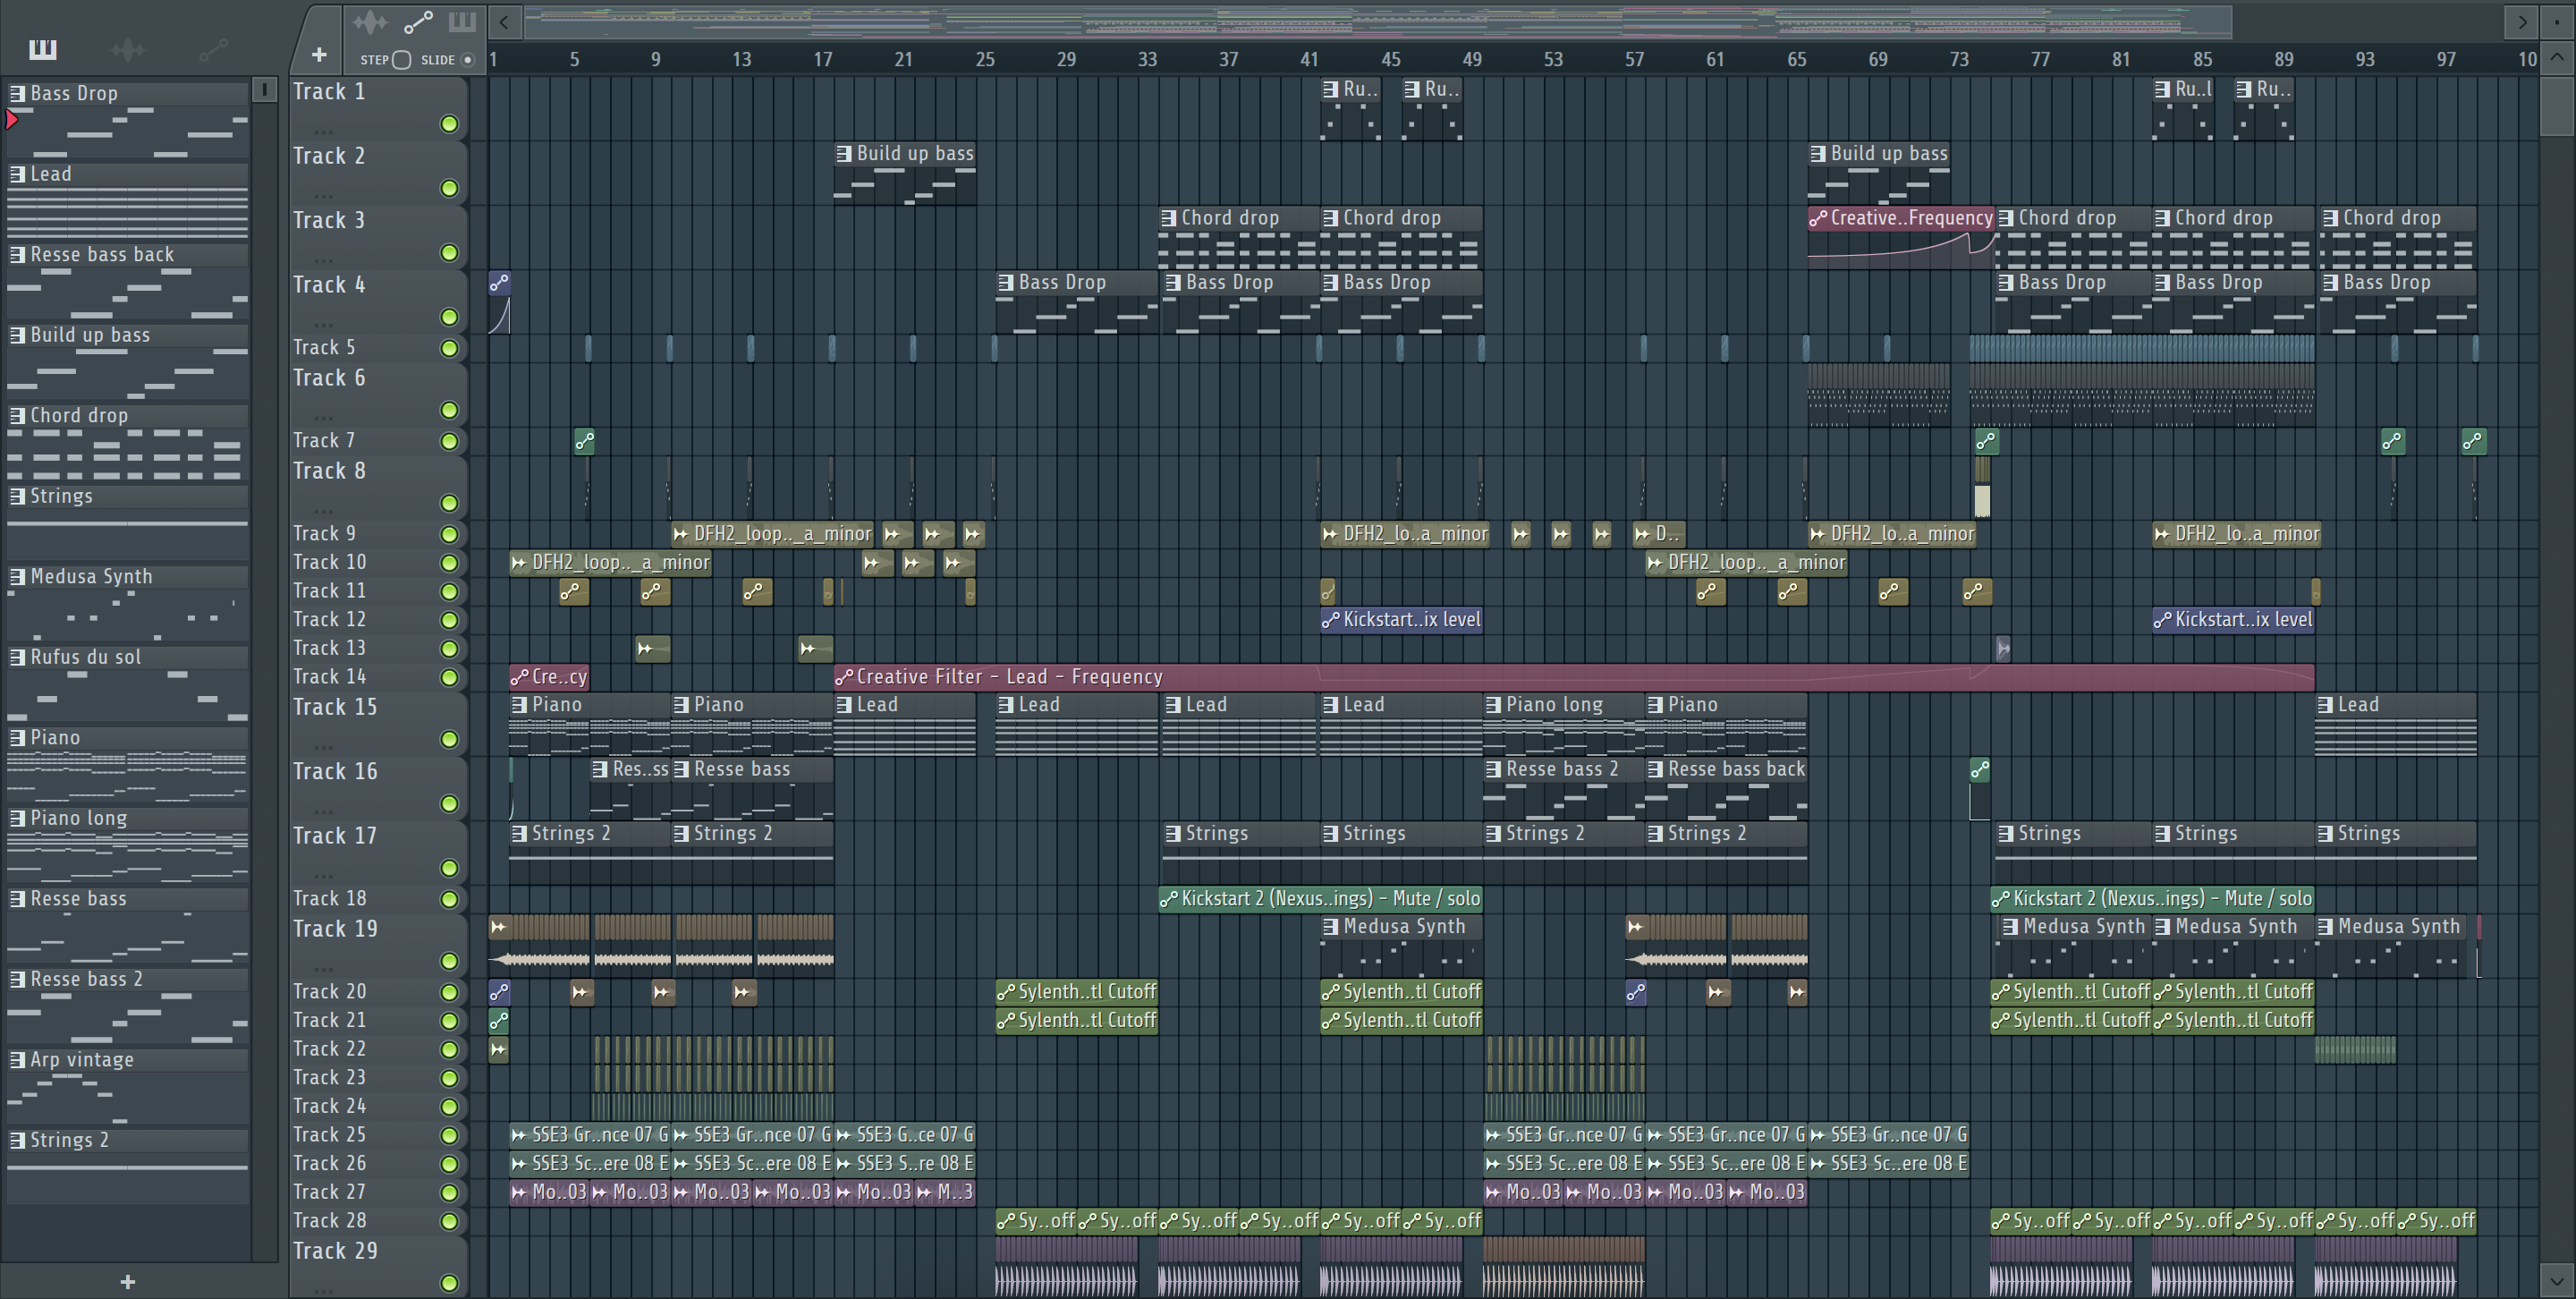Mute Track 17 via its green light
This screenshot has height=1299, width=2576.
pos(449,868)
